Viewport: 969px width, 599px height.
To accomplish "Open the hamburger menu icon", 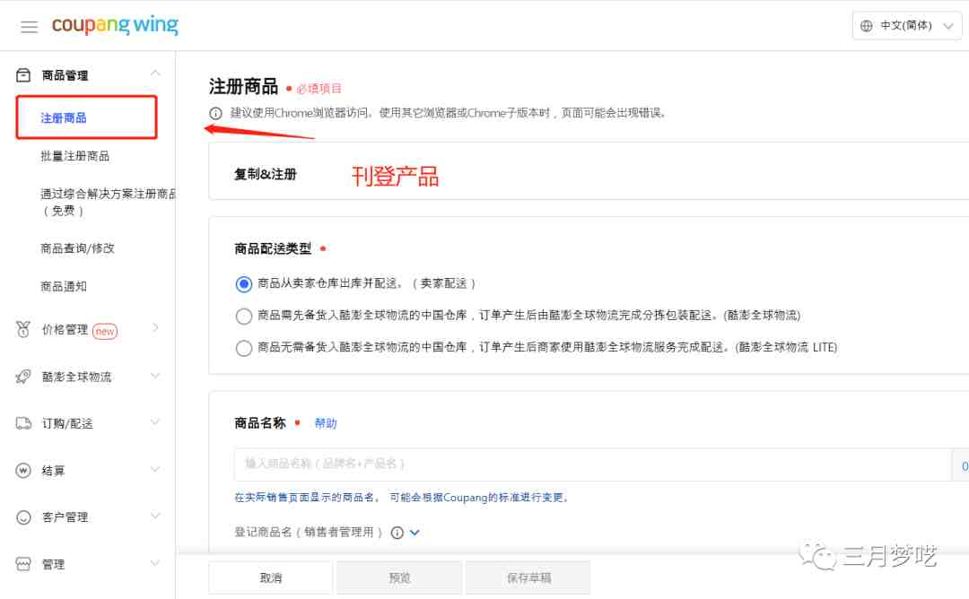I will pyautogui.click(x=29, y=27).
